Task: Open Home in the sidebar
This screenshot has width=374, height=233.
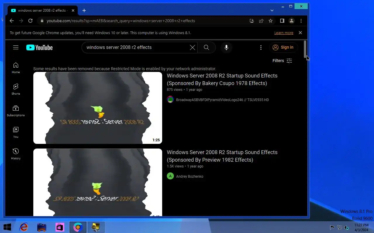Action: [16, 68]
